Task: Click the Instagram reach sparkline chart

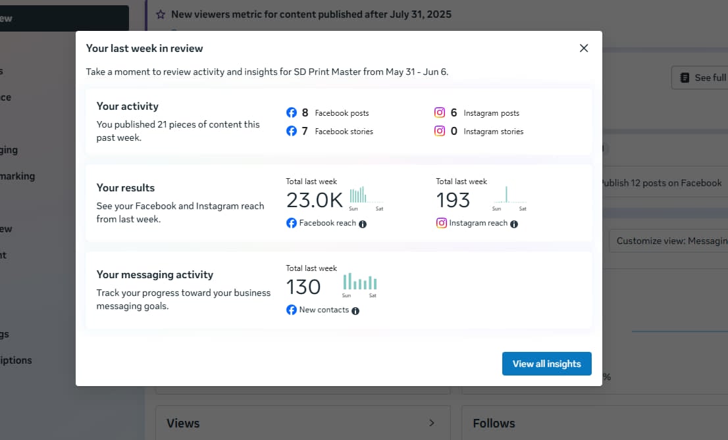Action: pyautogui.click(x=509, y=198)
